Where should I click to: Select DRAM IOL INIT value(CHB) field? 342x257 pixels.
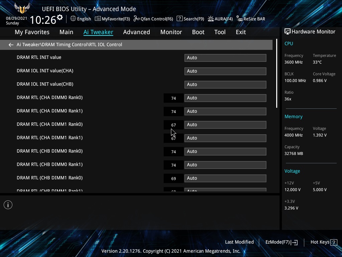click(x=225, y=84)
